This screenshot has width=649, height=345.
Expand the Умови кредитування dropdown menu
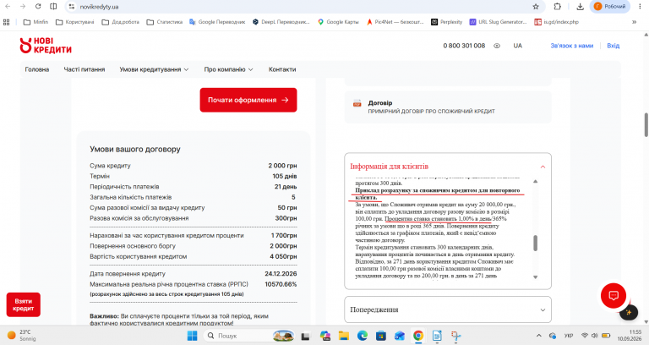pos(154,69)
